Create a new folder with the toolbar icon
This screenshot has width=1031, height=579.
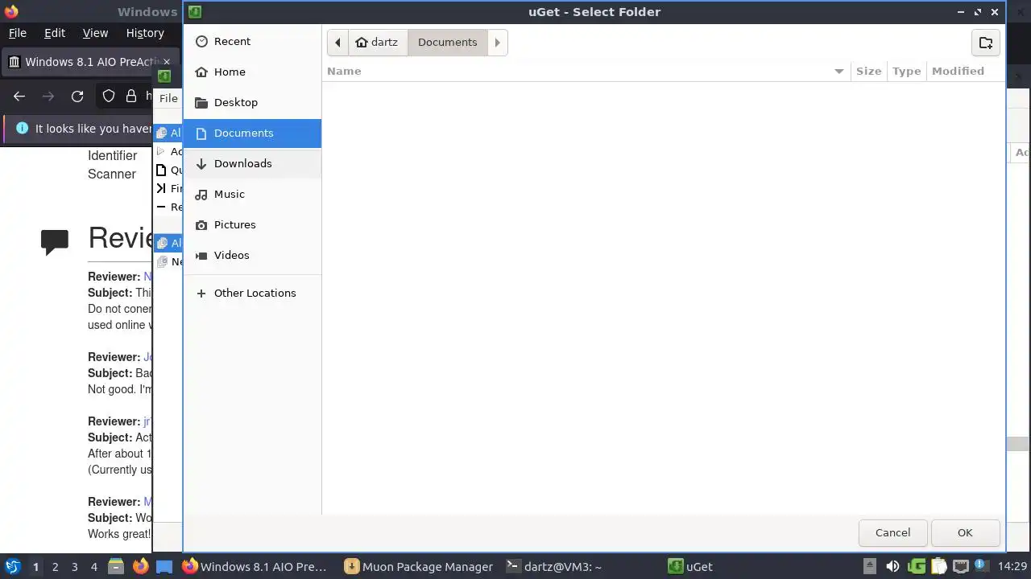985,43
